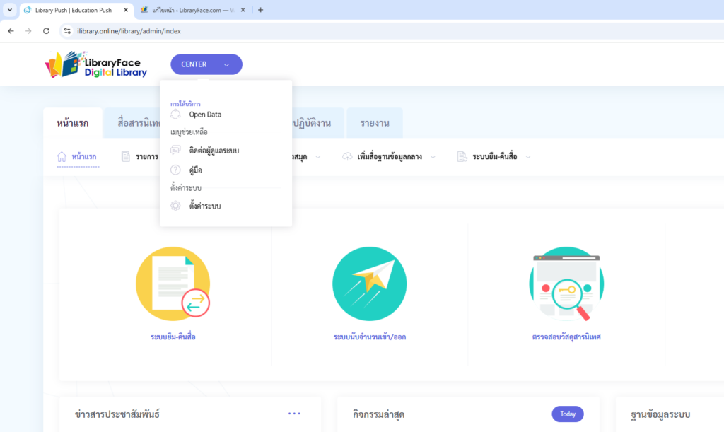This screenshot has height=432, width=724.
Task: Open the รายงาน tab
Action: [x=374, y=124]
